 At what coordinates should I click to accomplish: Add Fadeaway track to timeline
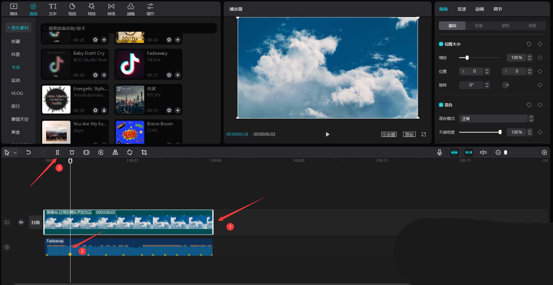[178, 75]
